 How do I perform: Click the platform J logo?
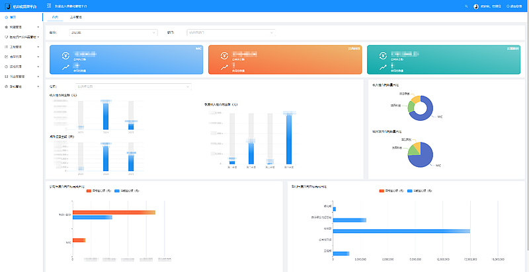coord(7,5)
